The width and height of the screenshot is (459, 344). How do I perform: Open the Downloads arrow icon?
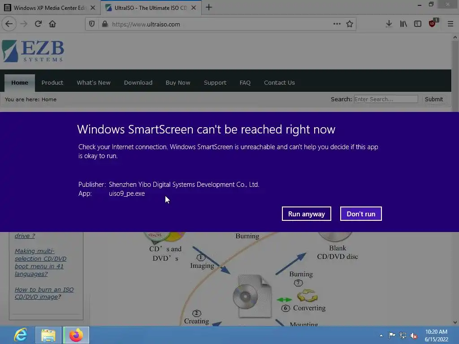[x=389, y=24]
